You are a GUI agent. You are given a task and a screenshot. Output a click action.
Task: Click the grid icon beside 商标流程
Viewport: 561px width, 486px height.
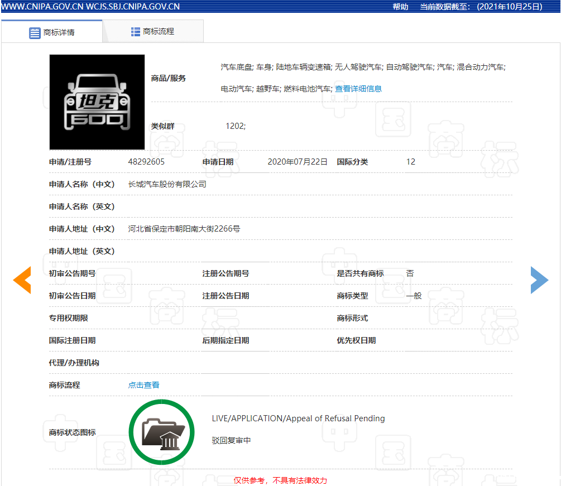click(136, 32)
